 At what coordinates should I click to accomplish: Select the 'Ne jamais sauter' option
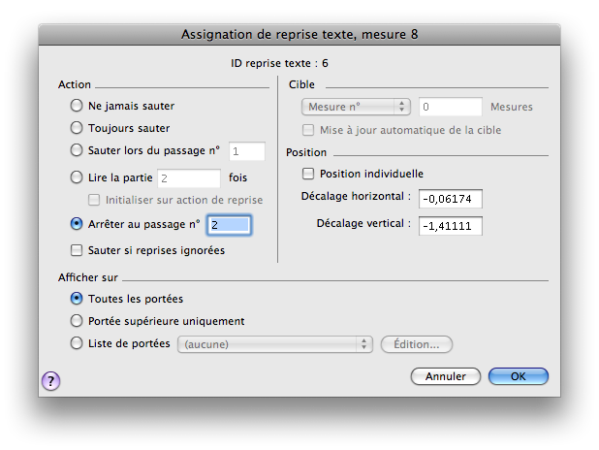(78, 105)
